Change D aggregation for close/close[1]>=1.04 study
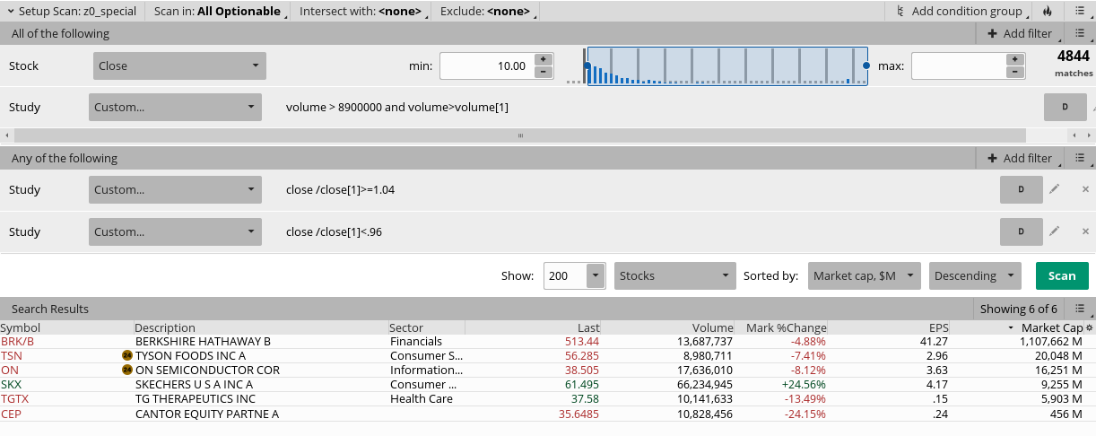The image size is (1096, 436). [x=1021, y=189]
